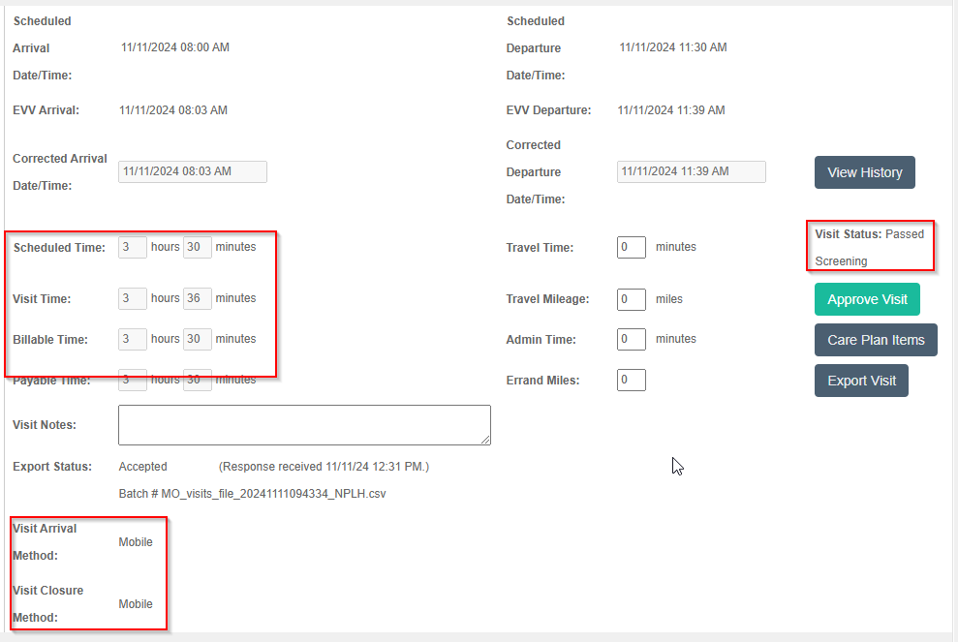The image size is (958, 642).
Task: Click the Errand Miles input box
Action: (632, 381)
